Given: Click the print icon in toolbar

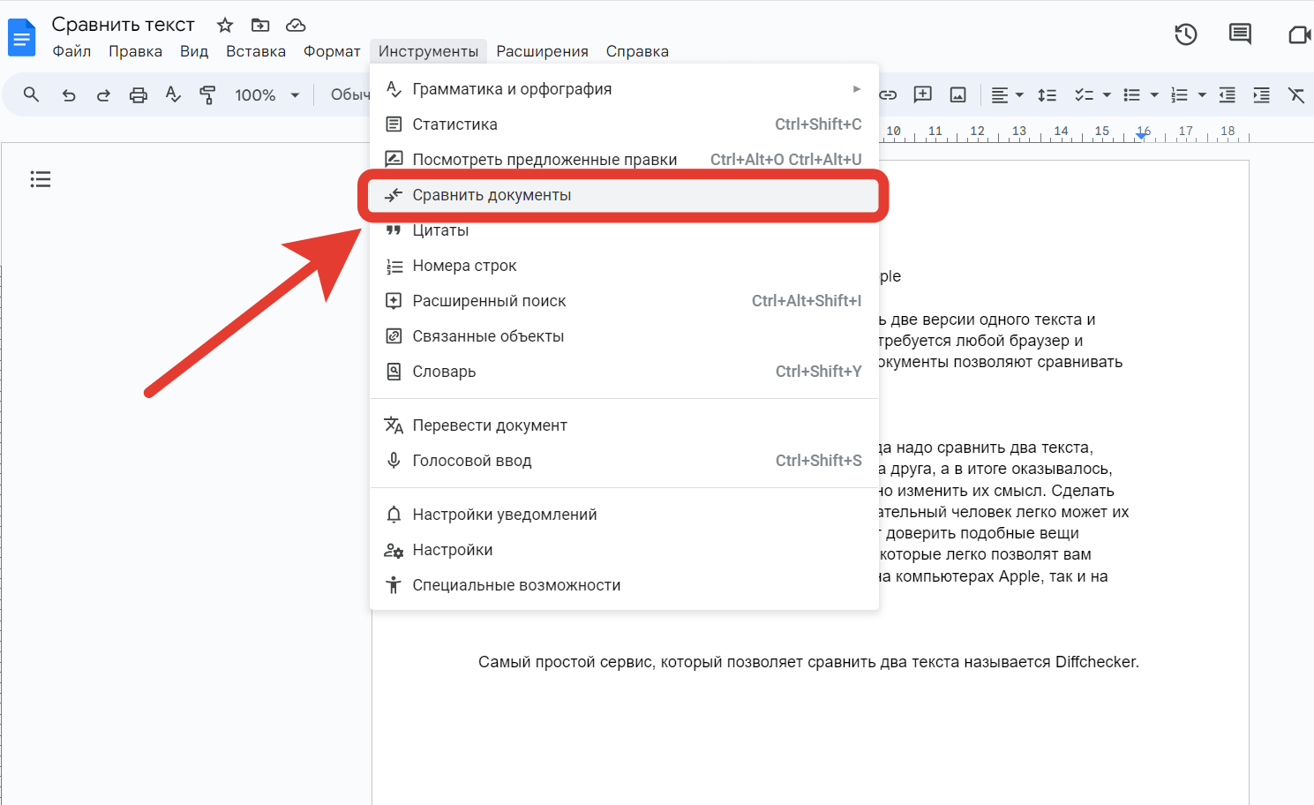Looking at the screenshot, I should (139, 95).
